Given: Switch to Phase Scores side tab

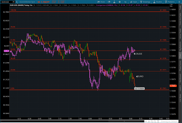Looking at the screenshot, I should click(180, 66).
